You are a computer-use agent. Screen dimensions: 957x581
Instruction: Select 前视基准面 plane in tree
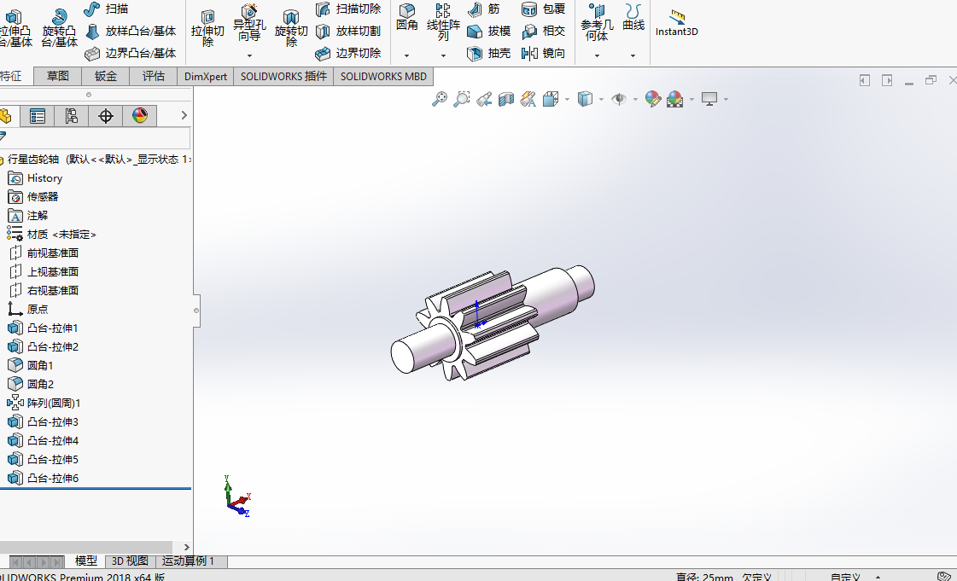pos(43,253)
